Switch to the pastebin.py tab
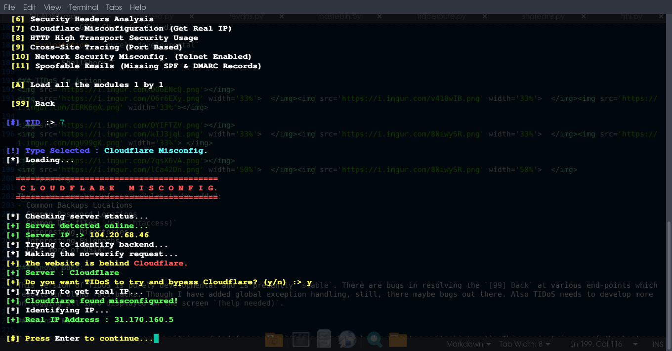Viewport: 672px width, 351px height. (340, 16)
